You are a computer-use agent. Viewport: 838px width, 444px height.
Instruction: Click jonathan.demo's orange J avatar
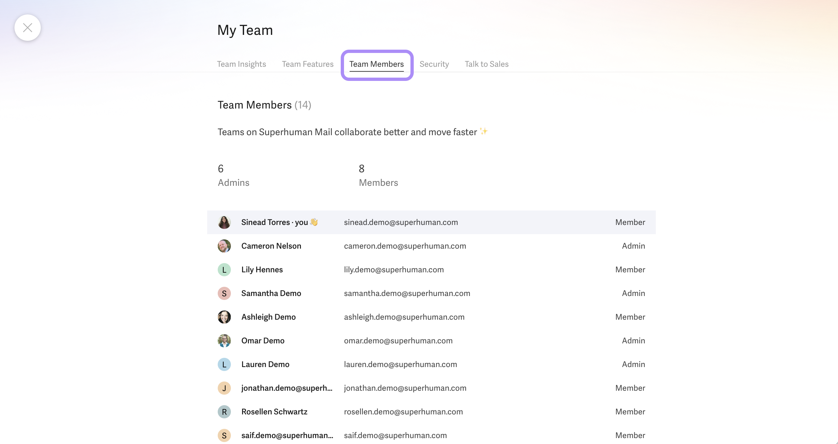point(224,388)
